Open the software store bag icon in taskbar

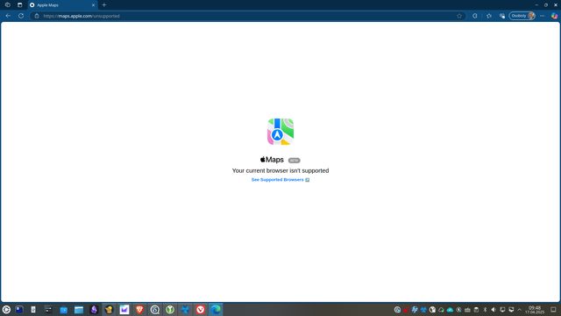point(64,310)
